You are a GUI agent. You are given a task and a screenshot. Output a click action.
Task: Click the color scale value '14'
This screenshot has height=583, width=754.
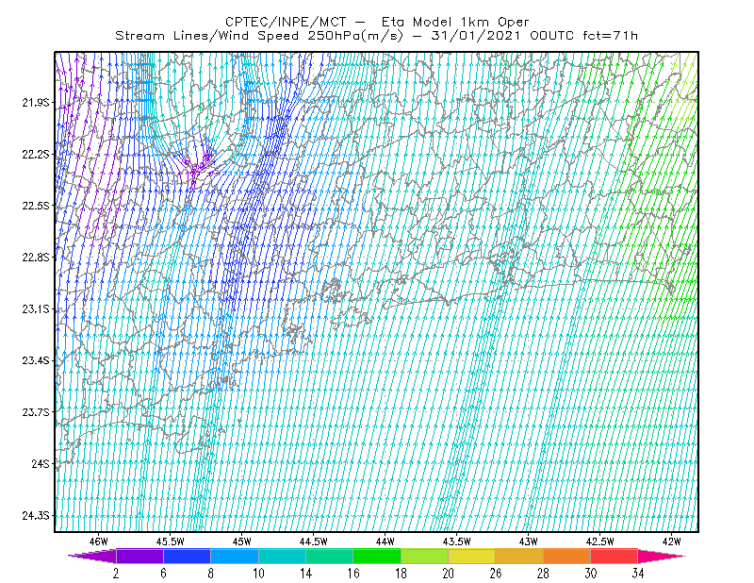(305, 574)
